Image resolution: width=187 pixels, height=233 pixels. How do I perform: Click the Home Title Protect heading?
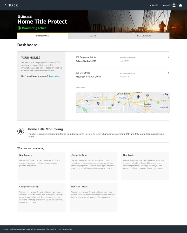42,22
